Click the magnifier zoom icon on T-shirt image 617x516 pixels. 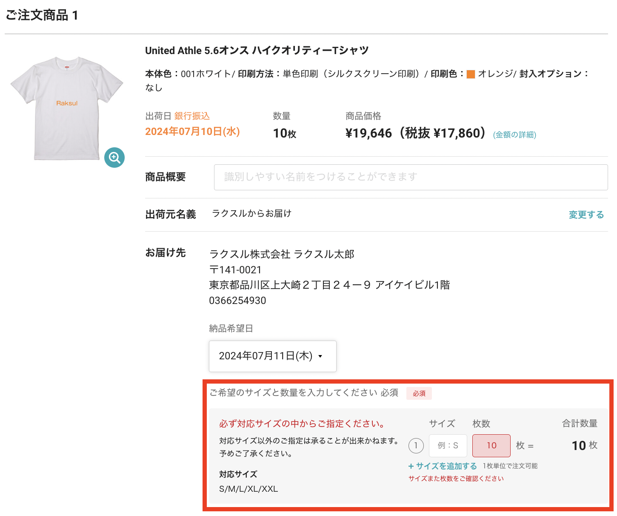click(x=114, y=158)
